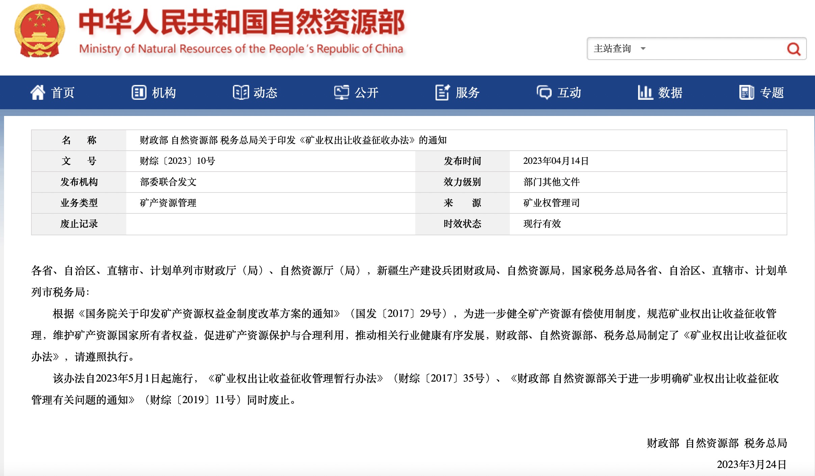The image size is (815, 476).
Task: Click the 发布时间 column label
Action: (462, 161)
